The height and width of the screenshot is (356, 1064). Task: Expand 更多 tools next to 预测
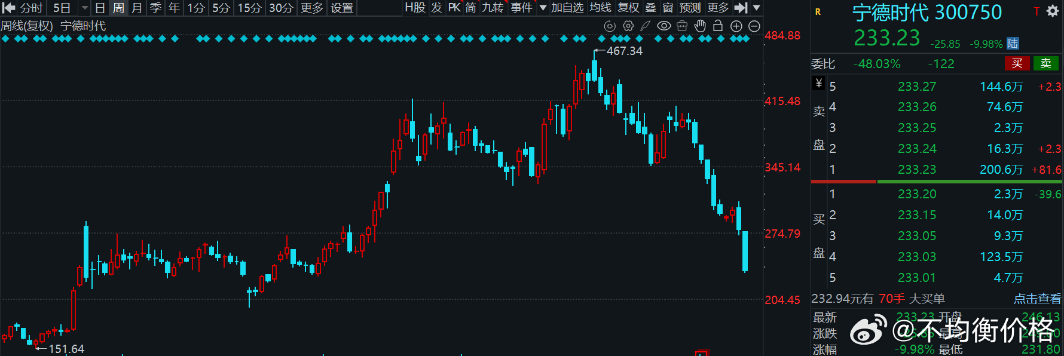[x=718, y=8]
